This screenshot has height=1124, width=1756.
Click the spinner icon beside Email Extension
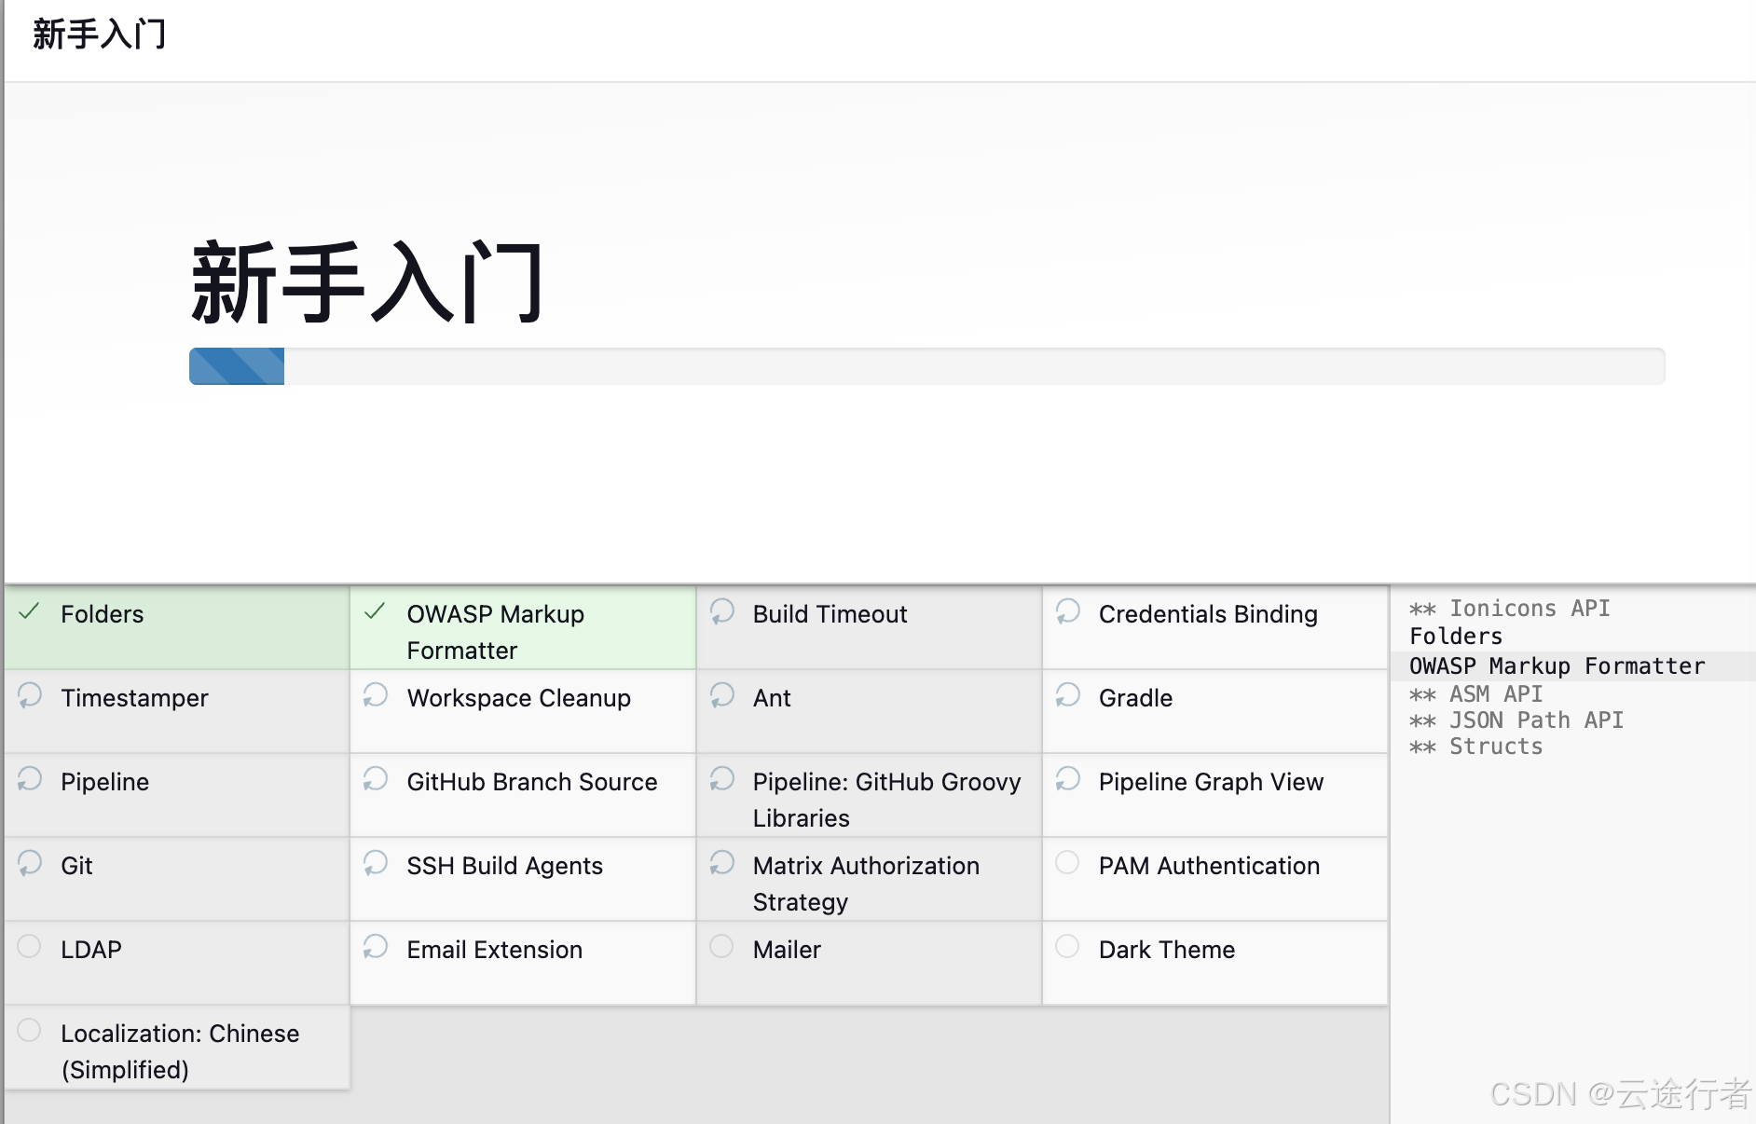click(376, 947)
